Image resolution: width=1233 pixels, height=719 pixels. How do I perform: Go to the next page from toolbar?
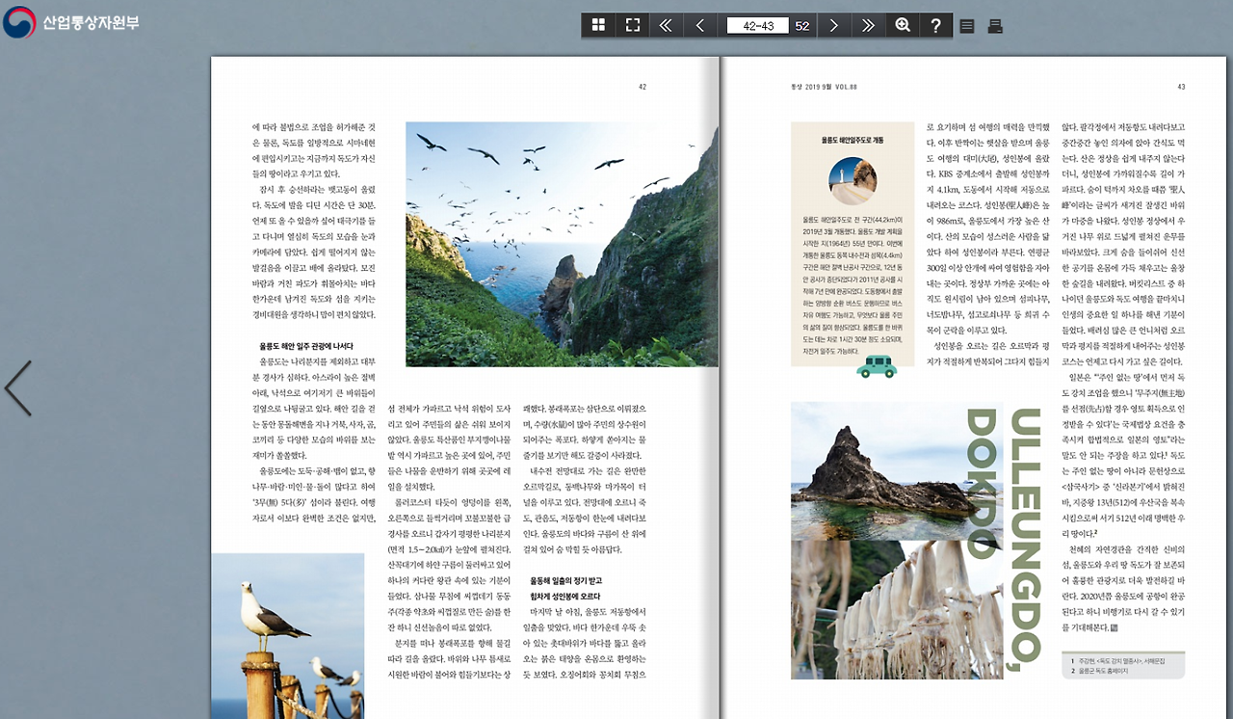coord(834,25)
